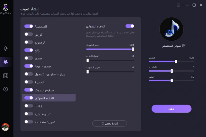Toggle the 3-EQ effect switch

[29, 106]
